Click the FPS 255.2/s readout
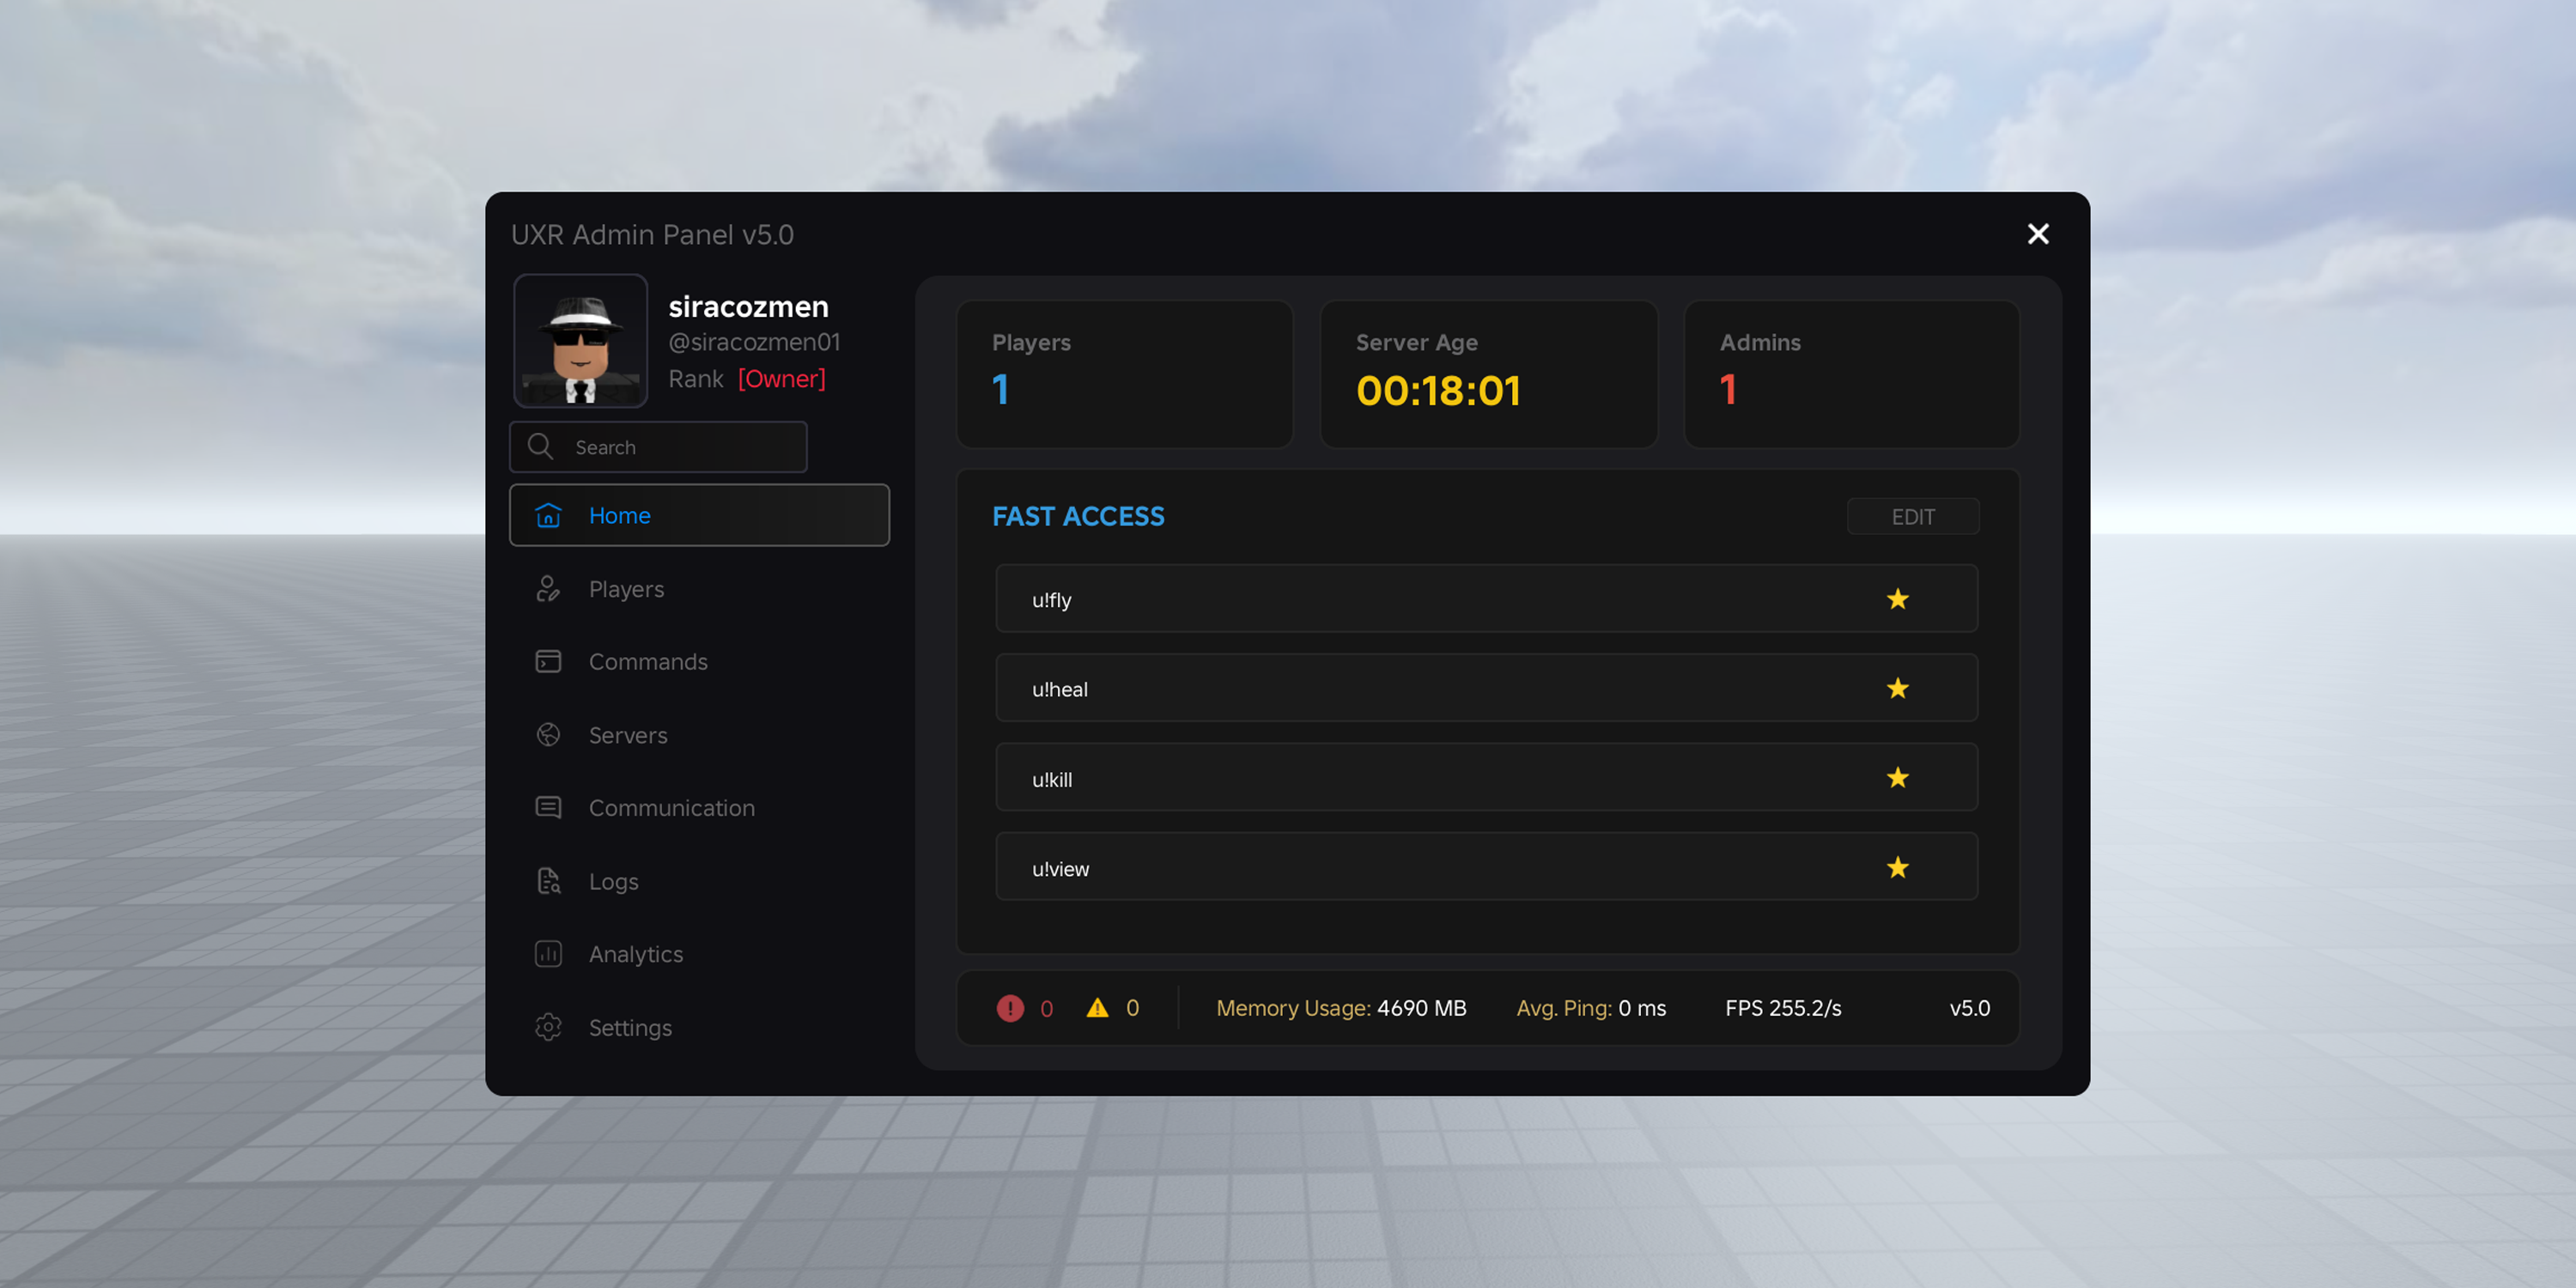Viewport: 2576px width, 1288px height. [1782, 1008]
